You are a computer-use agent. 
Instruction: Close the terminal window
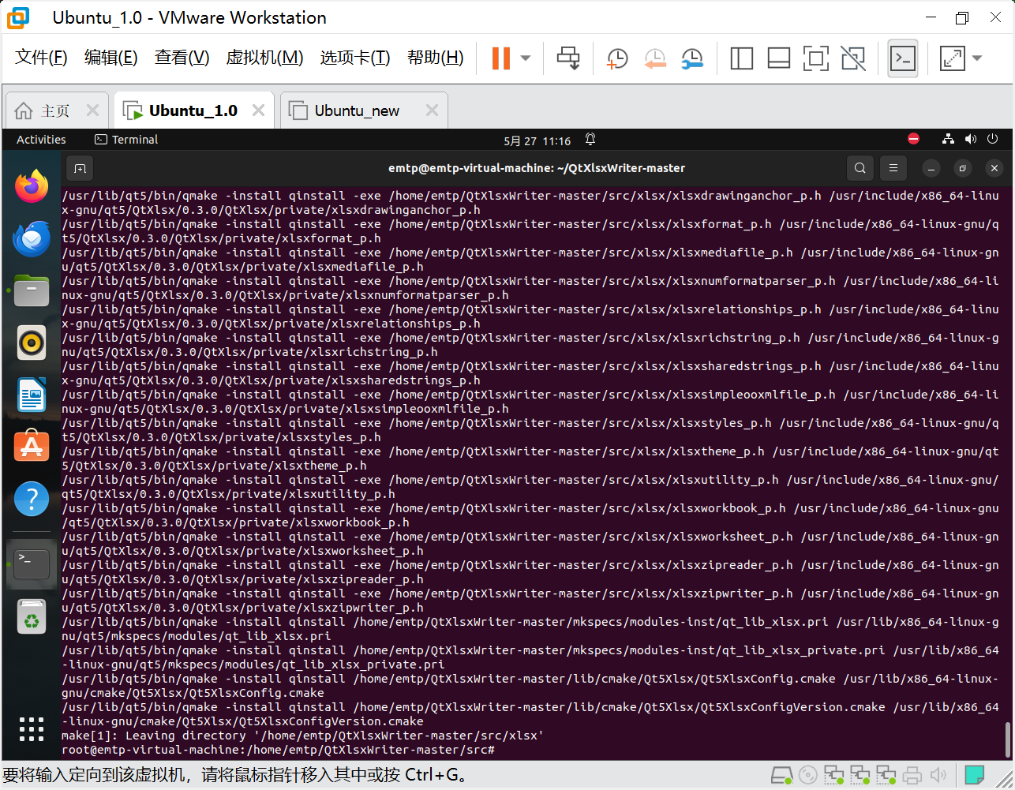(994, 168)
